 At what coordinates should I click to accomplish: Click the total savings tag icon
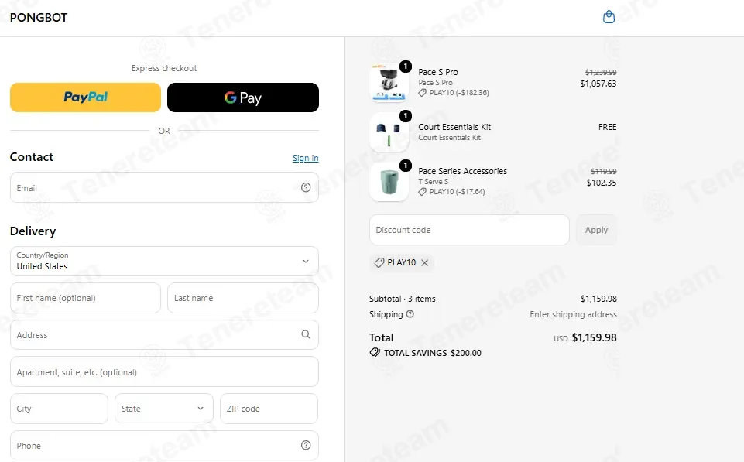[375, 352]
